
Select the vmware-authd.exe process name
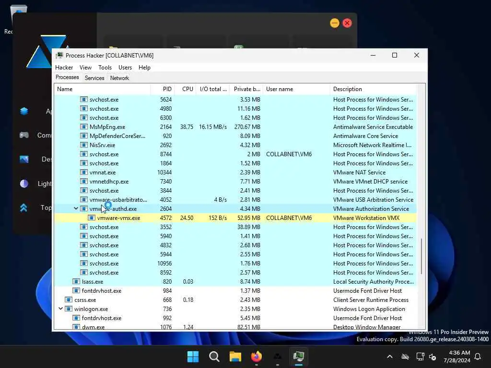coord(113,209)
